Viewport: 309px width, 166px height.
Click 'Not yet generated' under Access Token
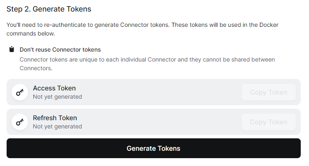click(57, 97)
